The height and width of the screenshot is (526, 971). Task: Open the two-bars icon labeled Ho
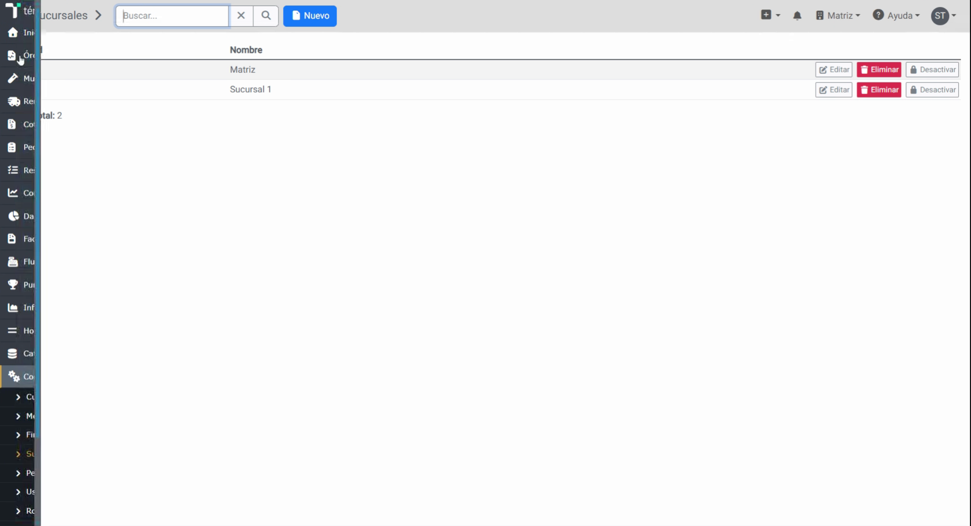12,330
